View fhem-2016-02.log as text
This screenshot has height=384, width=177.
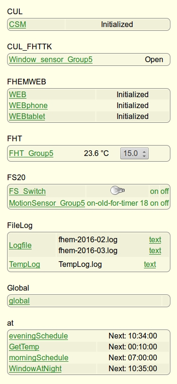pos(155,239)
